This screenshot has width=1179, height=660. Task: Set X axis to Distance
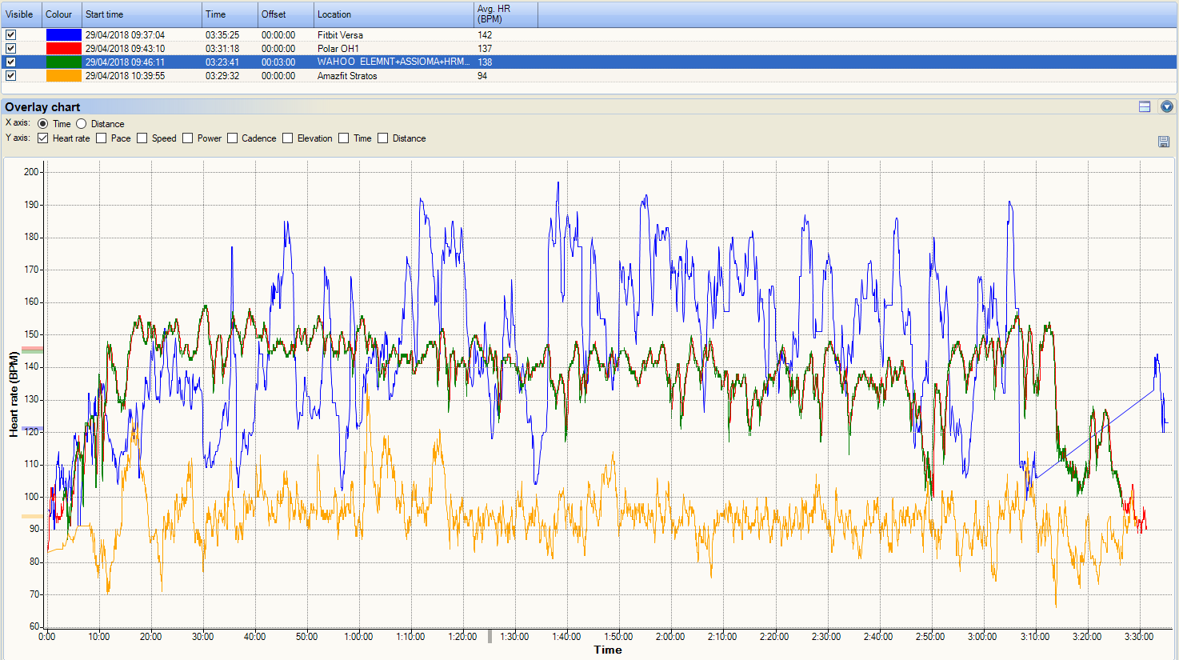tap(82, 124)
